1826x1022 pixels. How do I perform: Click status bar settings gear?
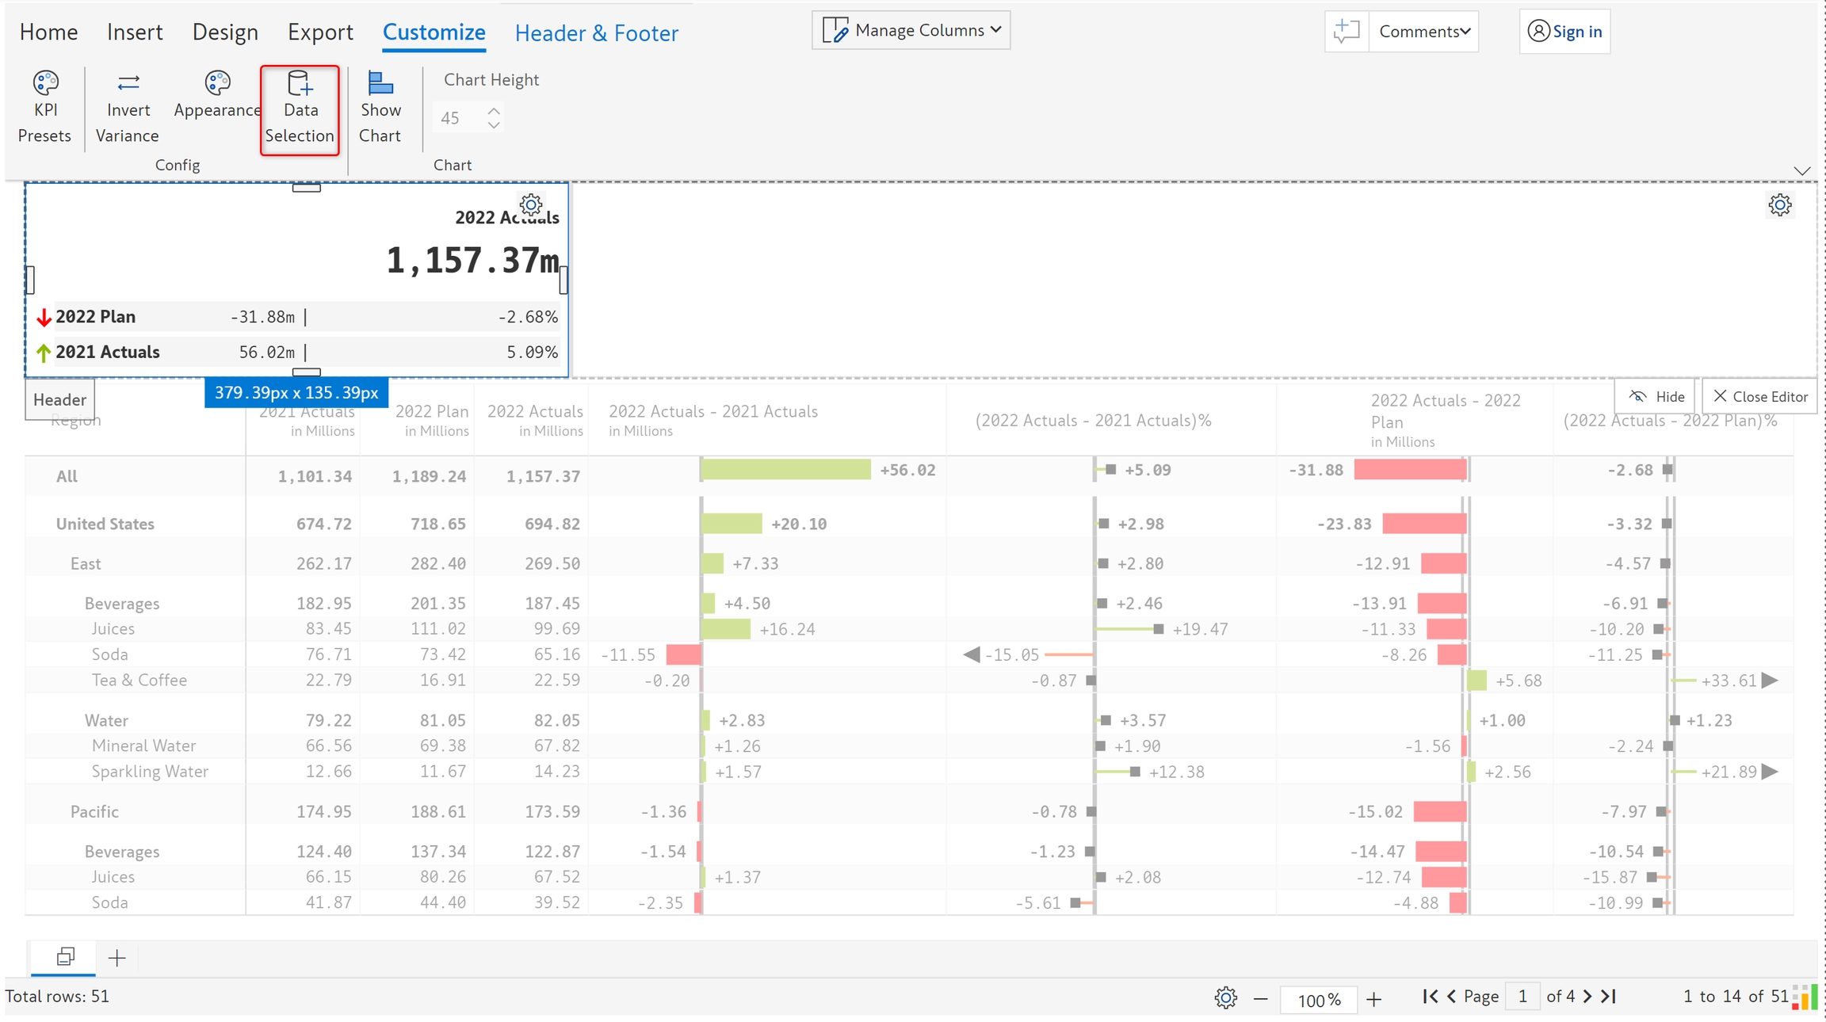pyautogui.click(x=1225, y=997)
